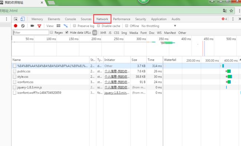
Task: Enable the Regex checkbox
Action: pyautogui.click(x=52, y=32)
